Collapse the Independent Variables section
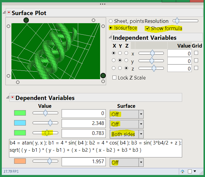205x177 pixels. (110, 37)
